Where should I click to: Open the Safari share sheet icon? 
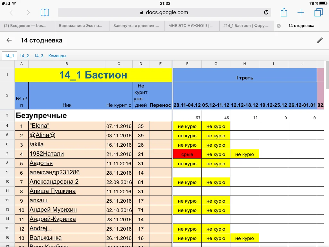284,12
